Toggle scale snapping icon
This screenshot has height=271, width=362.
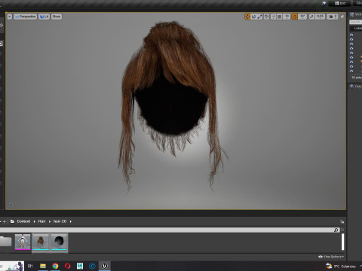pos(311,17)
